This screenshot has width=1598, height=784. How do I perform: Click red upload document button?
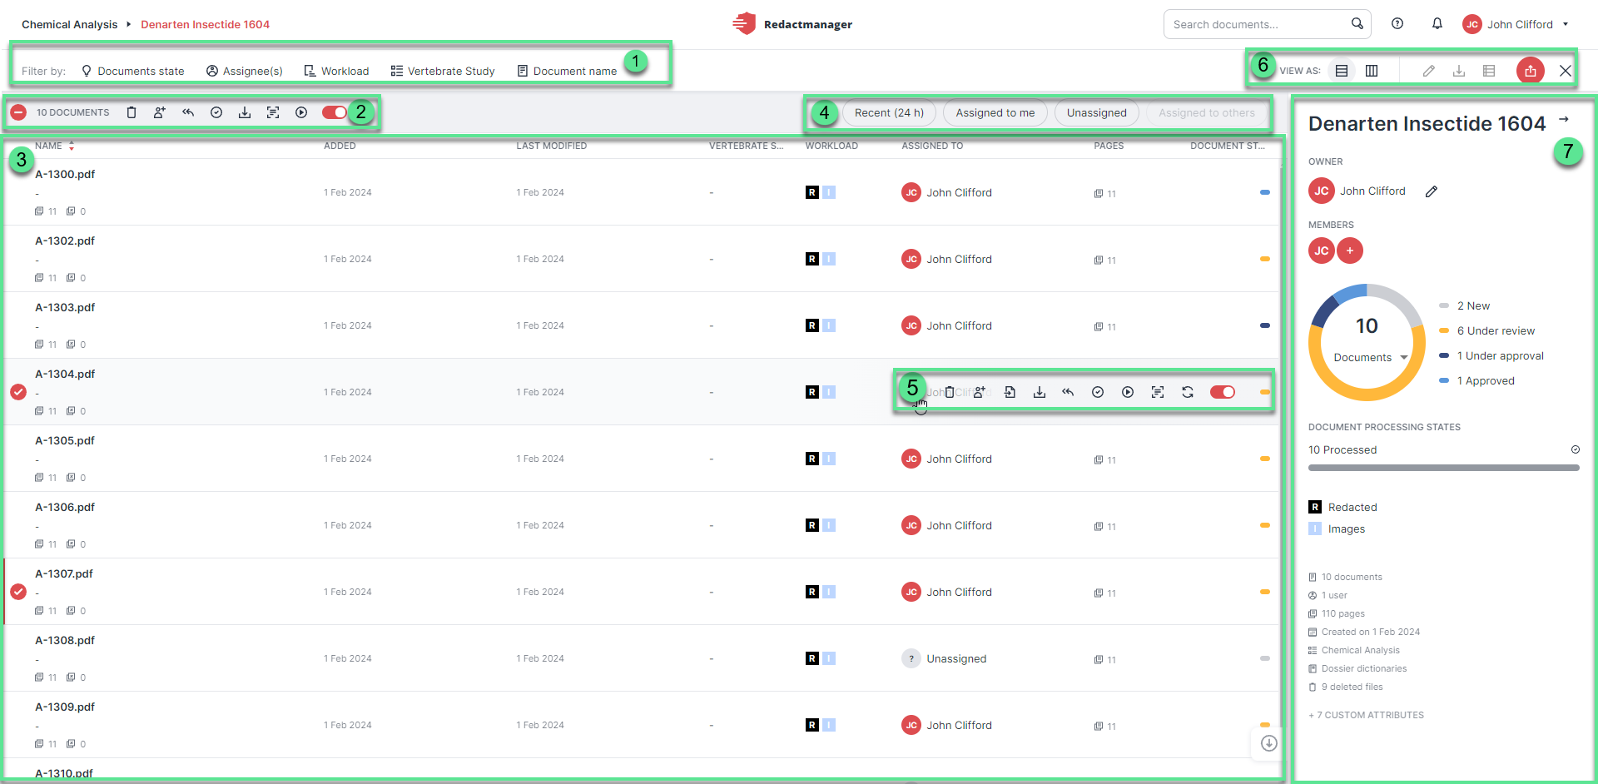point(1531,71)
